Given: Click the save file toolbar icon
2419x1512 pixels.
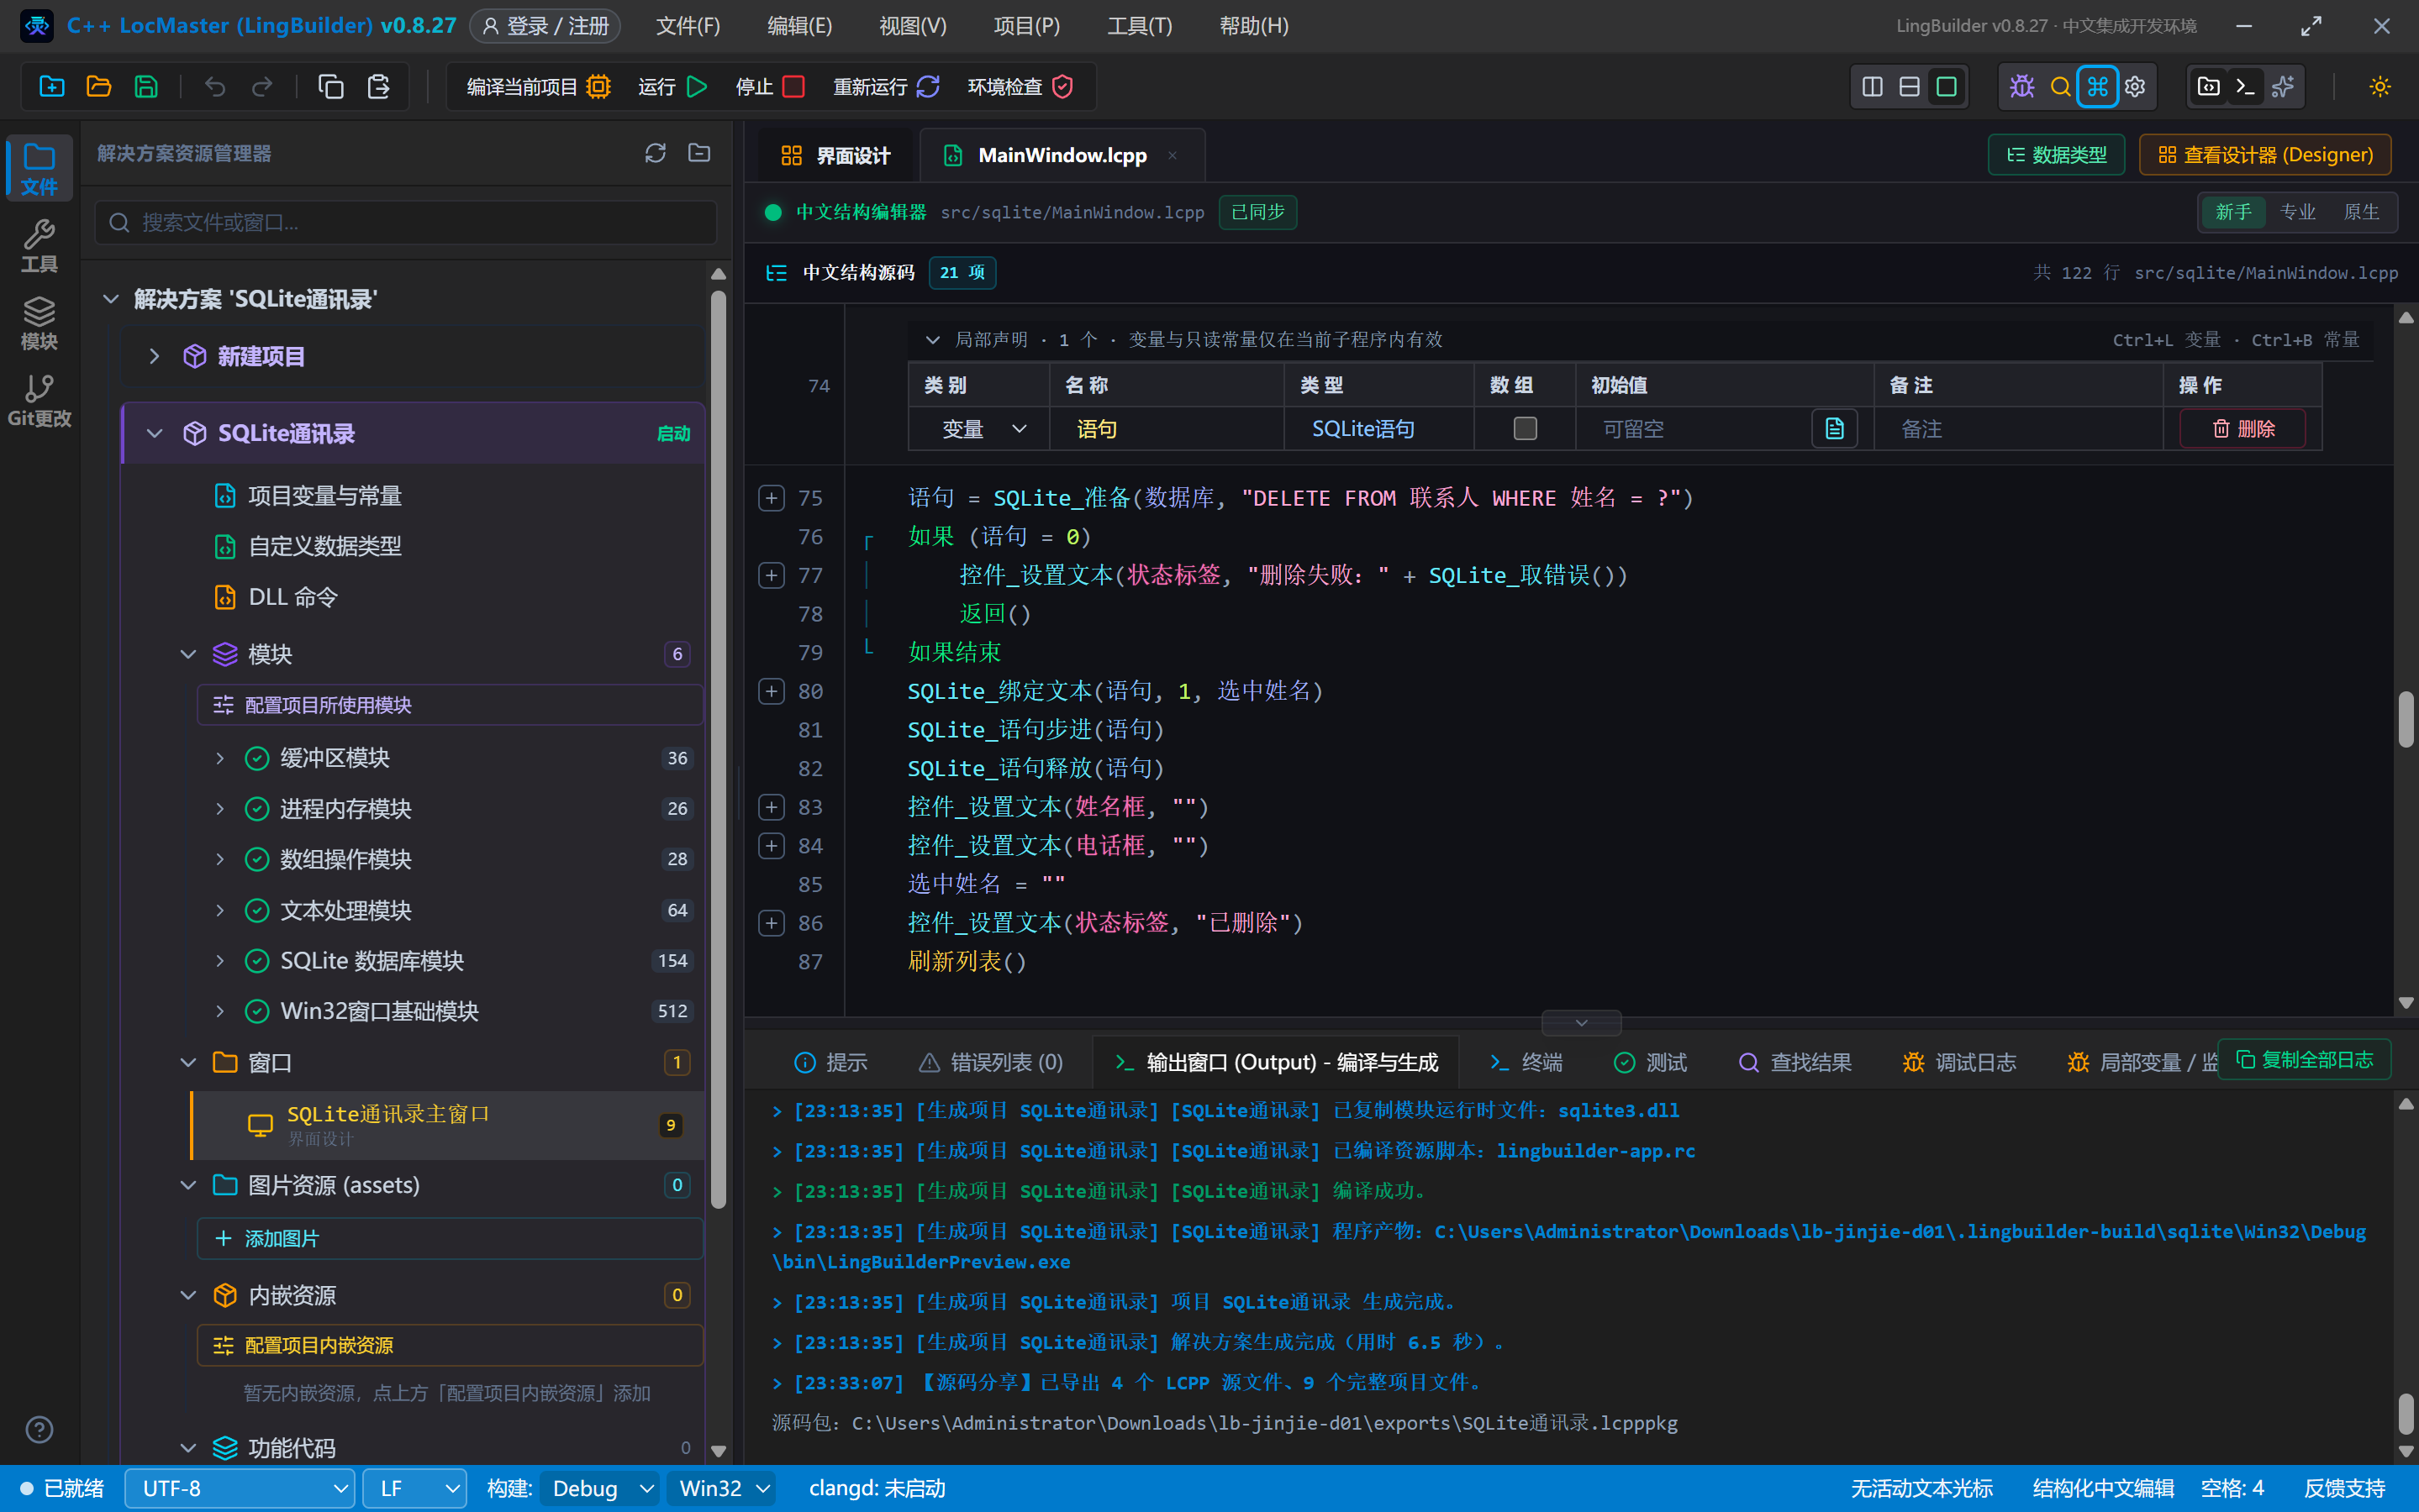Looking at the screenshot, I should click(146, 87).
